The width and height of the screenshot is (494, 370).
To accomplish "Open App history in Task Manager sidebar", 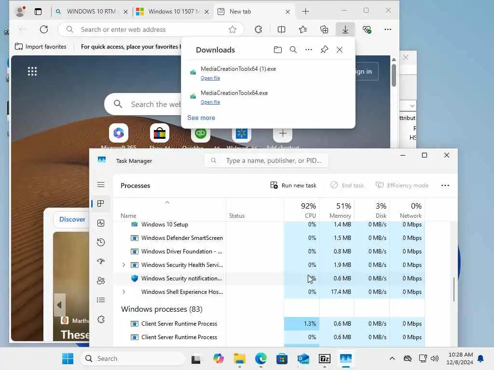I will click(x=101, y=242).
